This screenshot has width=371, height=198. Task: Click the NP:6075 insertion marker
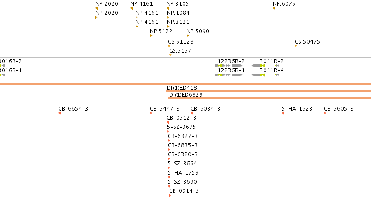[x=274, y=8]
